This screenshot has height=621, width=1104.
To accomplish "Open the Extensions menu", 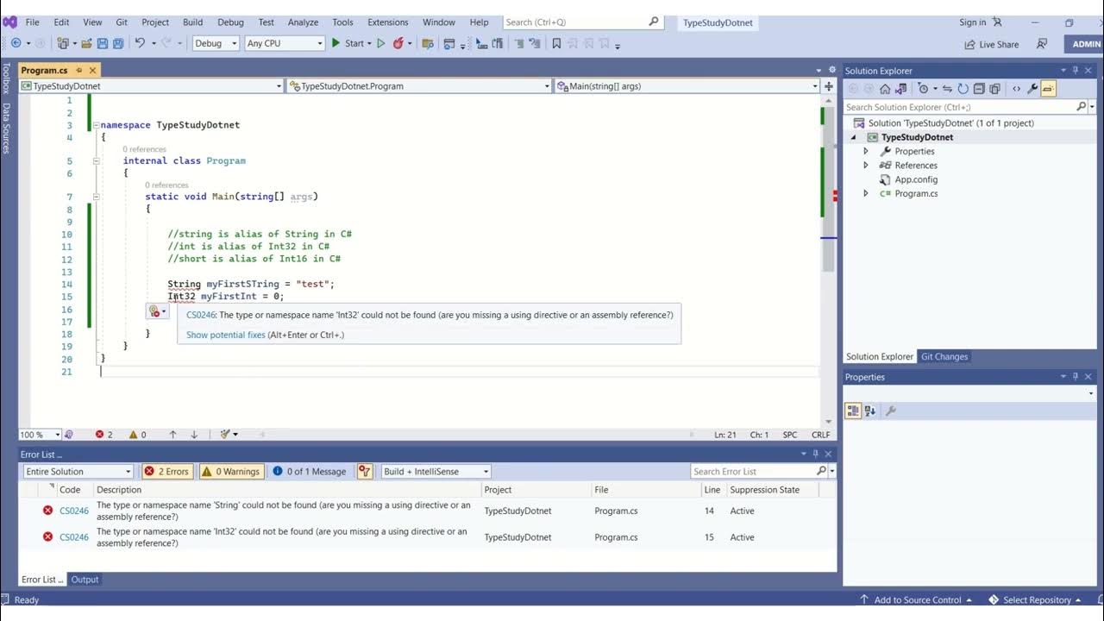I will point(388,22).
